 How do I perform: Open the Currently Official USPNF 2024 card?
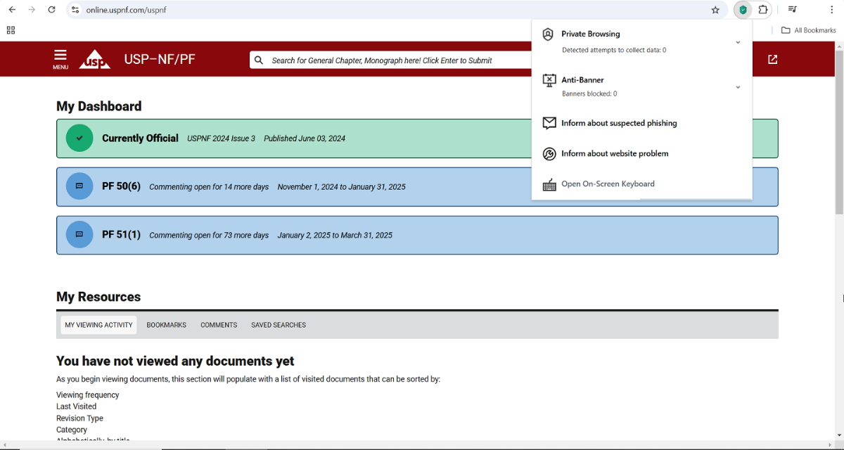click(x=417, y=139)
